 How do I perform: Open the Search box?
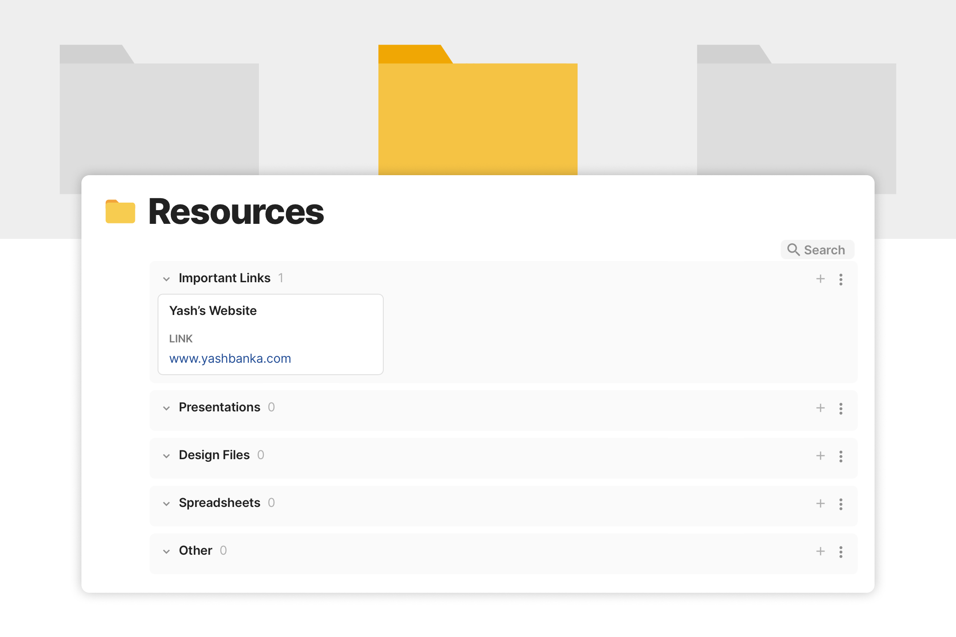coord(817,250)
